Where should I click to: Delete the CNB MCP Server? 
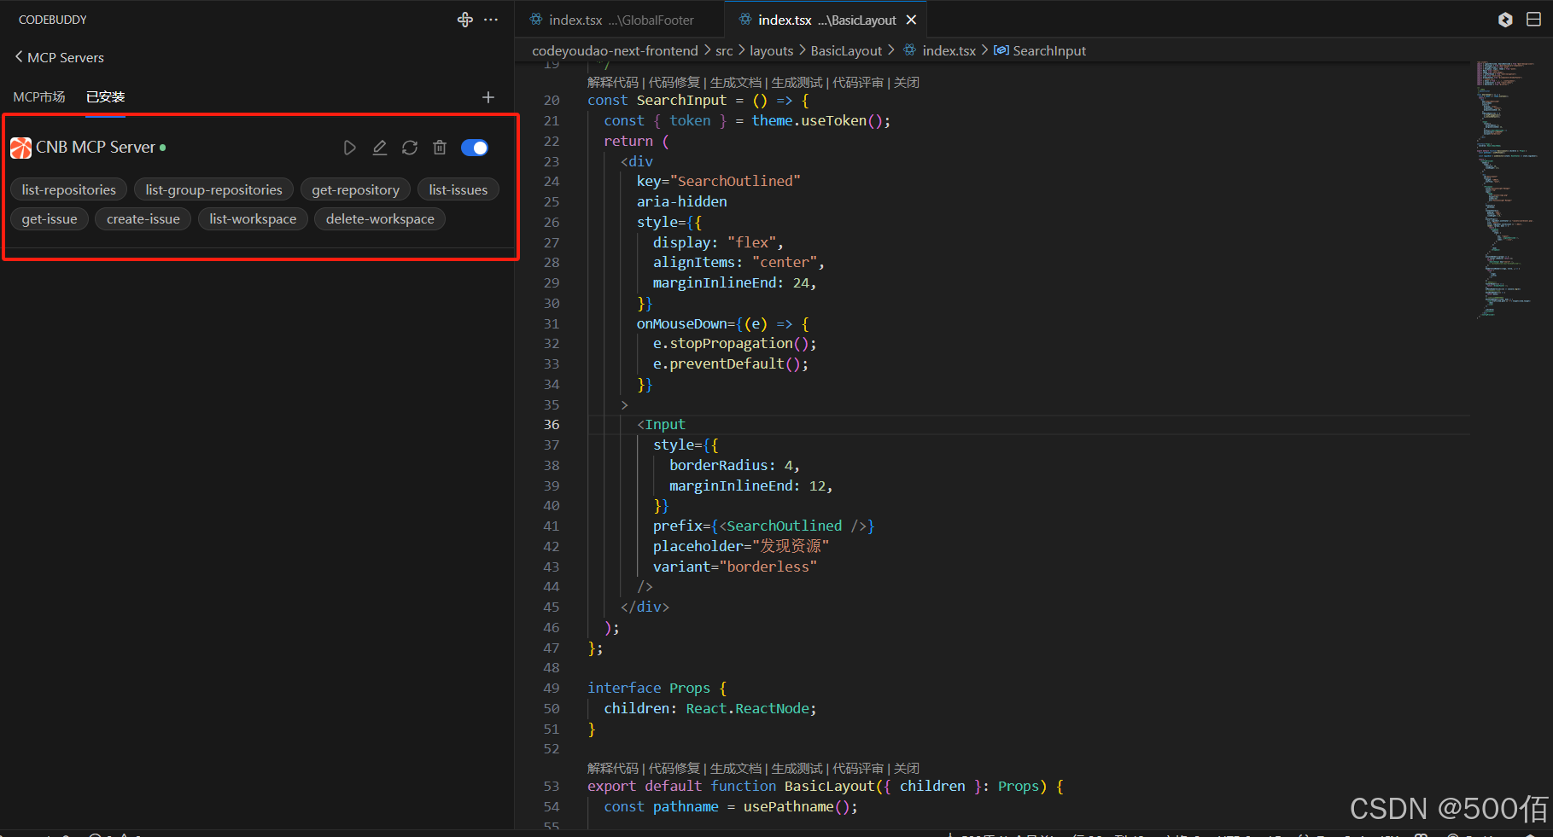pyautogui.click(x=440, y=148)
